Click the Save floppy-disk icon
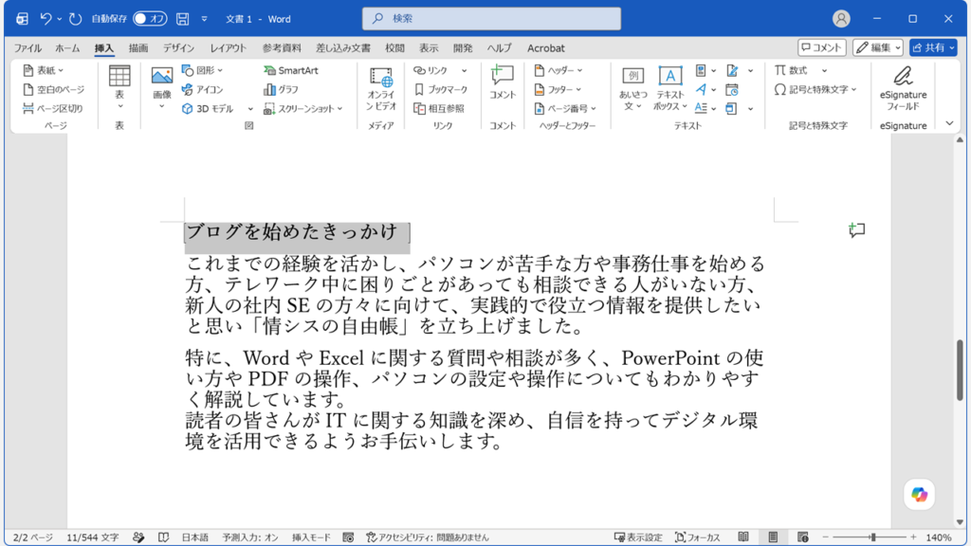This screenshot has width=971, height=546. click(x=182, y=19)
